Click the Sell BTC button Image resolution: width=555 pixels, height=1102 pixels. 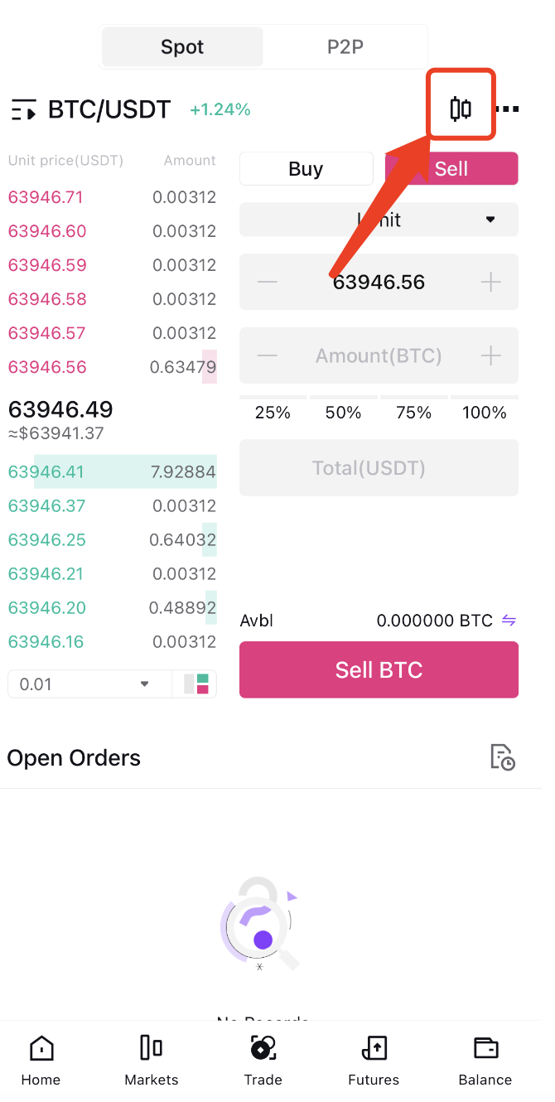379,669
